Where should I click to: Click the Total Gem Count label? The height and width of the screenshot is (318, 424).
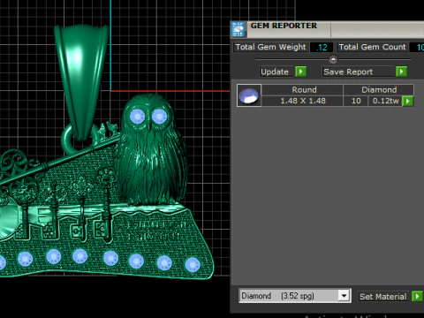pyautogui.click(x=372, y=47)
